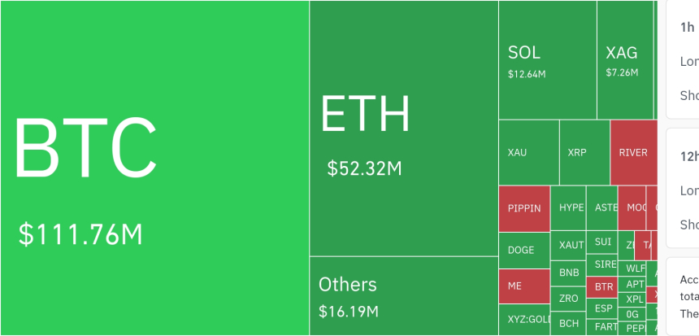Select the BCH tile
Screen dimensions: 699x336
click(x=568, y=324)
